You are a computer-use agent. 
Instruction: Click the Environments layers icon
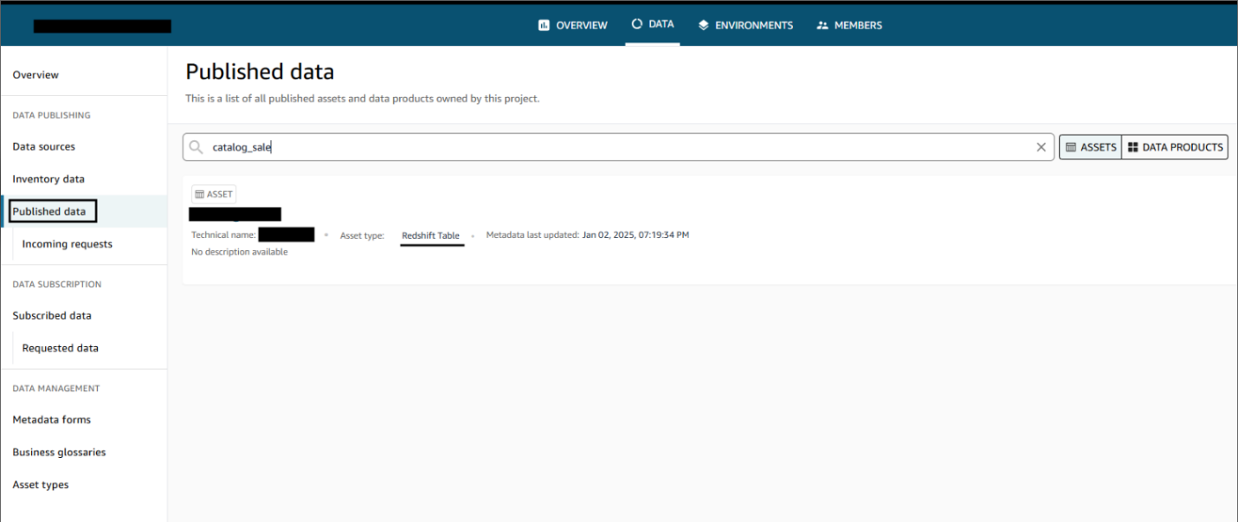[x=704, y=25]
